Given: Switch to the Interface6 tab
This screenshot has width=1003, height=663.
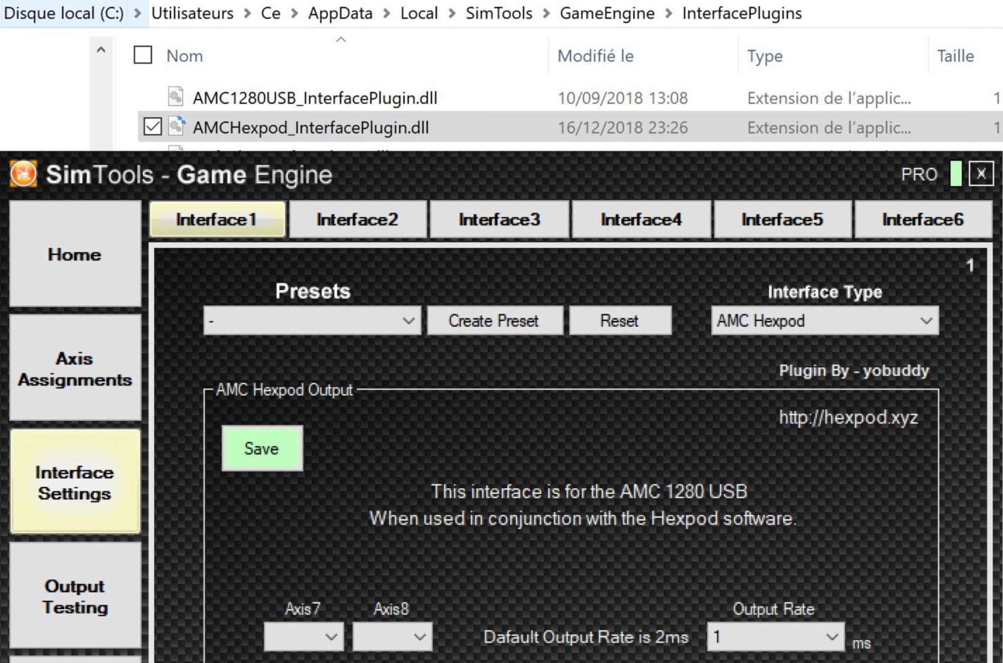Looking at the screenshot, I should [x=923, y=219].
